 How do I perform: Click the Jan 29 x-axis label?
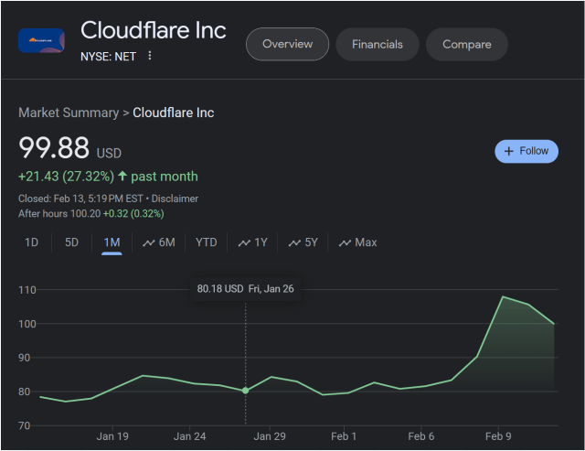[x=270, y=436]
